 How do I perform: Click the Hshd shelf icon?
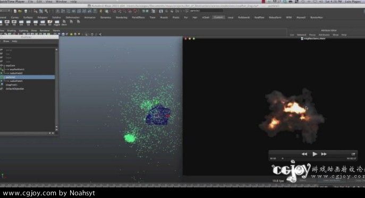(43, 23)
